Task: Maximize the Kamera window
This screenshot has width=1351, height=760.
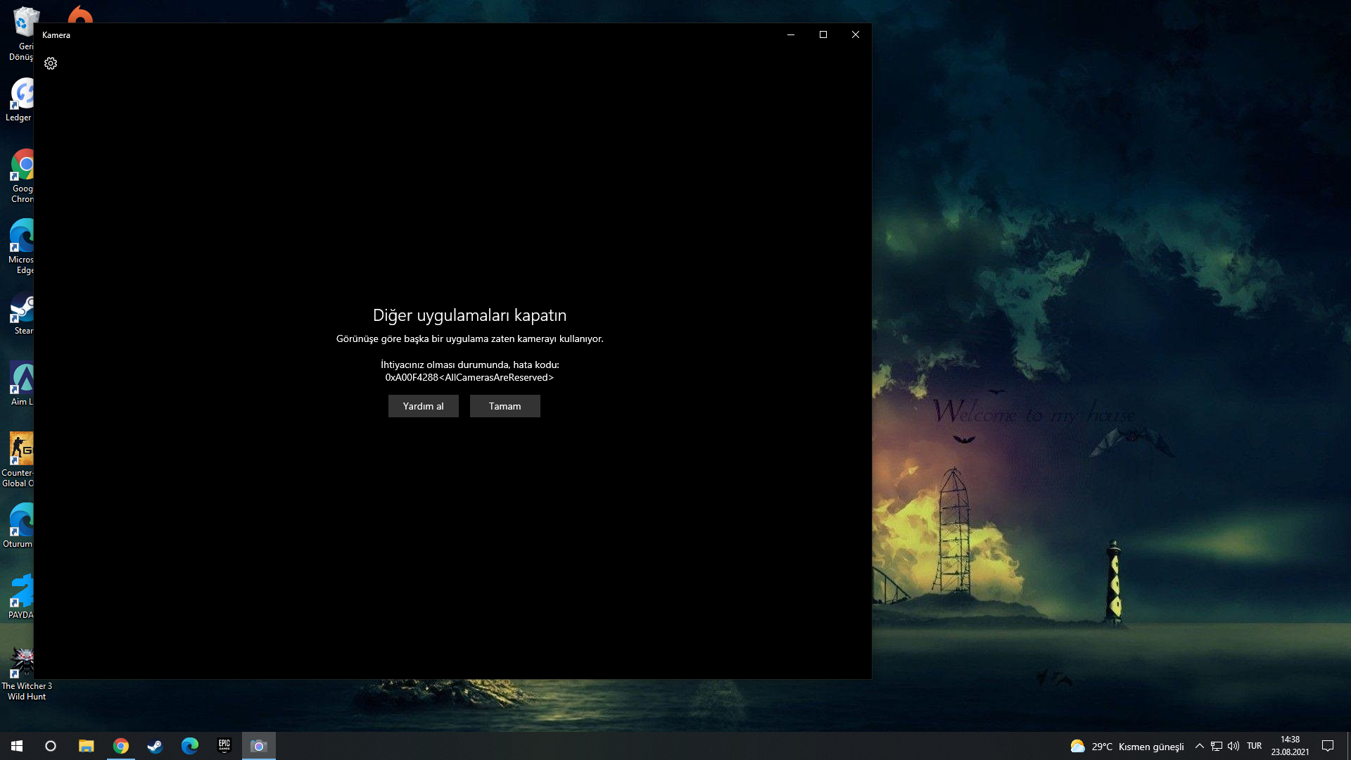Action: click(823, 34)
